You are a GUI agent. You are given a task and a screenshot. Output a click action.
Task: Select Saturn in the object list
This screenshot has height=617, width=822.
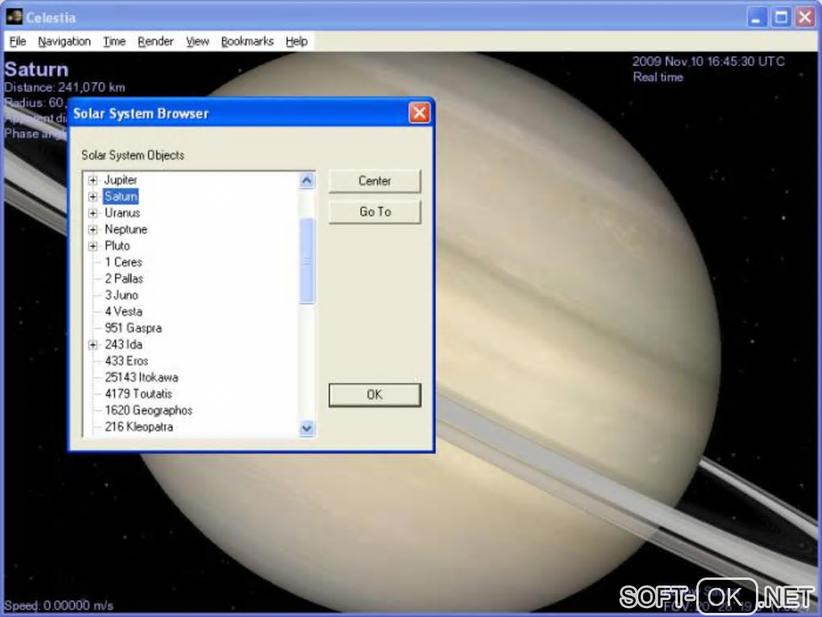click(x=121, y=197)
